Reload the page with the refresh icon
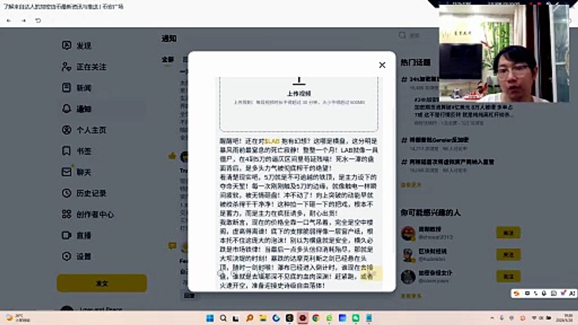The height and width of the screenshot is (325, 578). (38, 21)
